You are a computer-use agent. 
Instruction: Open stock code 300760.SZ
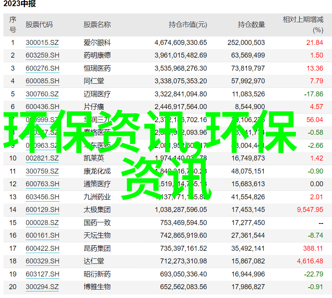pos(42,94)
